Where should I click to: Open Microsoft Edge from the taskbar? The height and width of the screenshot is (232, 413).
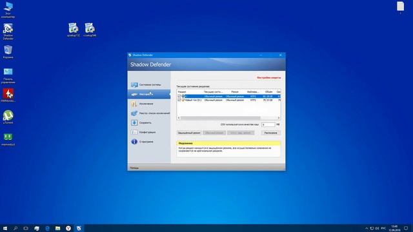(47, 228)
